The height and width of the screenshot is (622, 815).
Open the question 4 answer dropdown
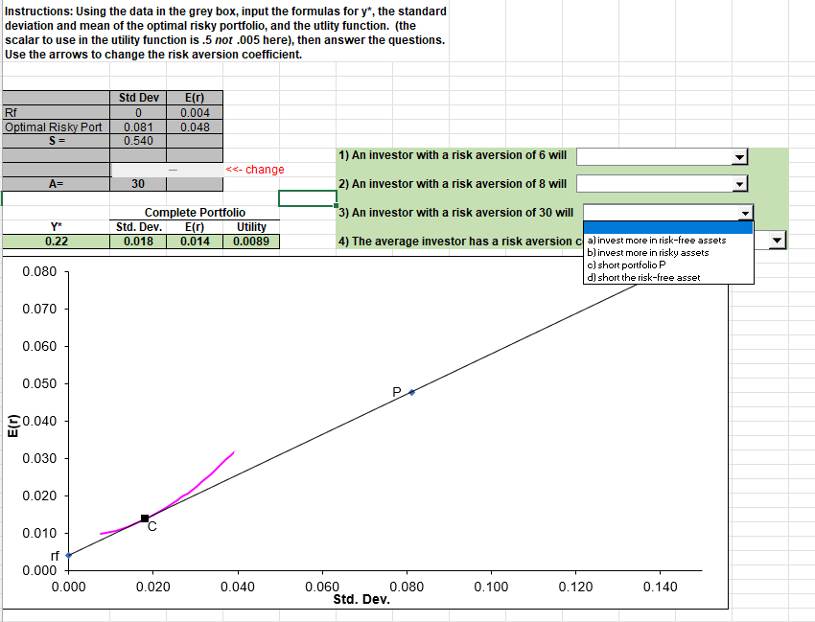778,241
